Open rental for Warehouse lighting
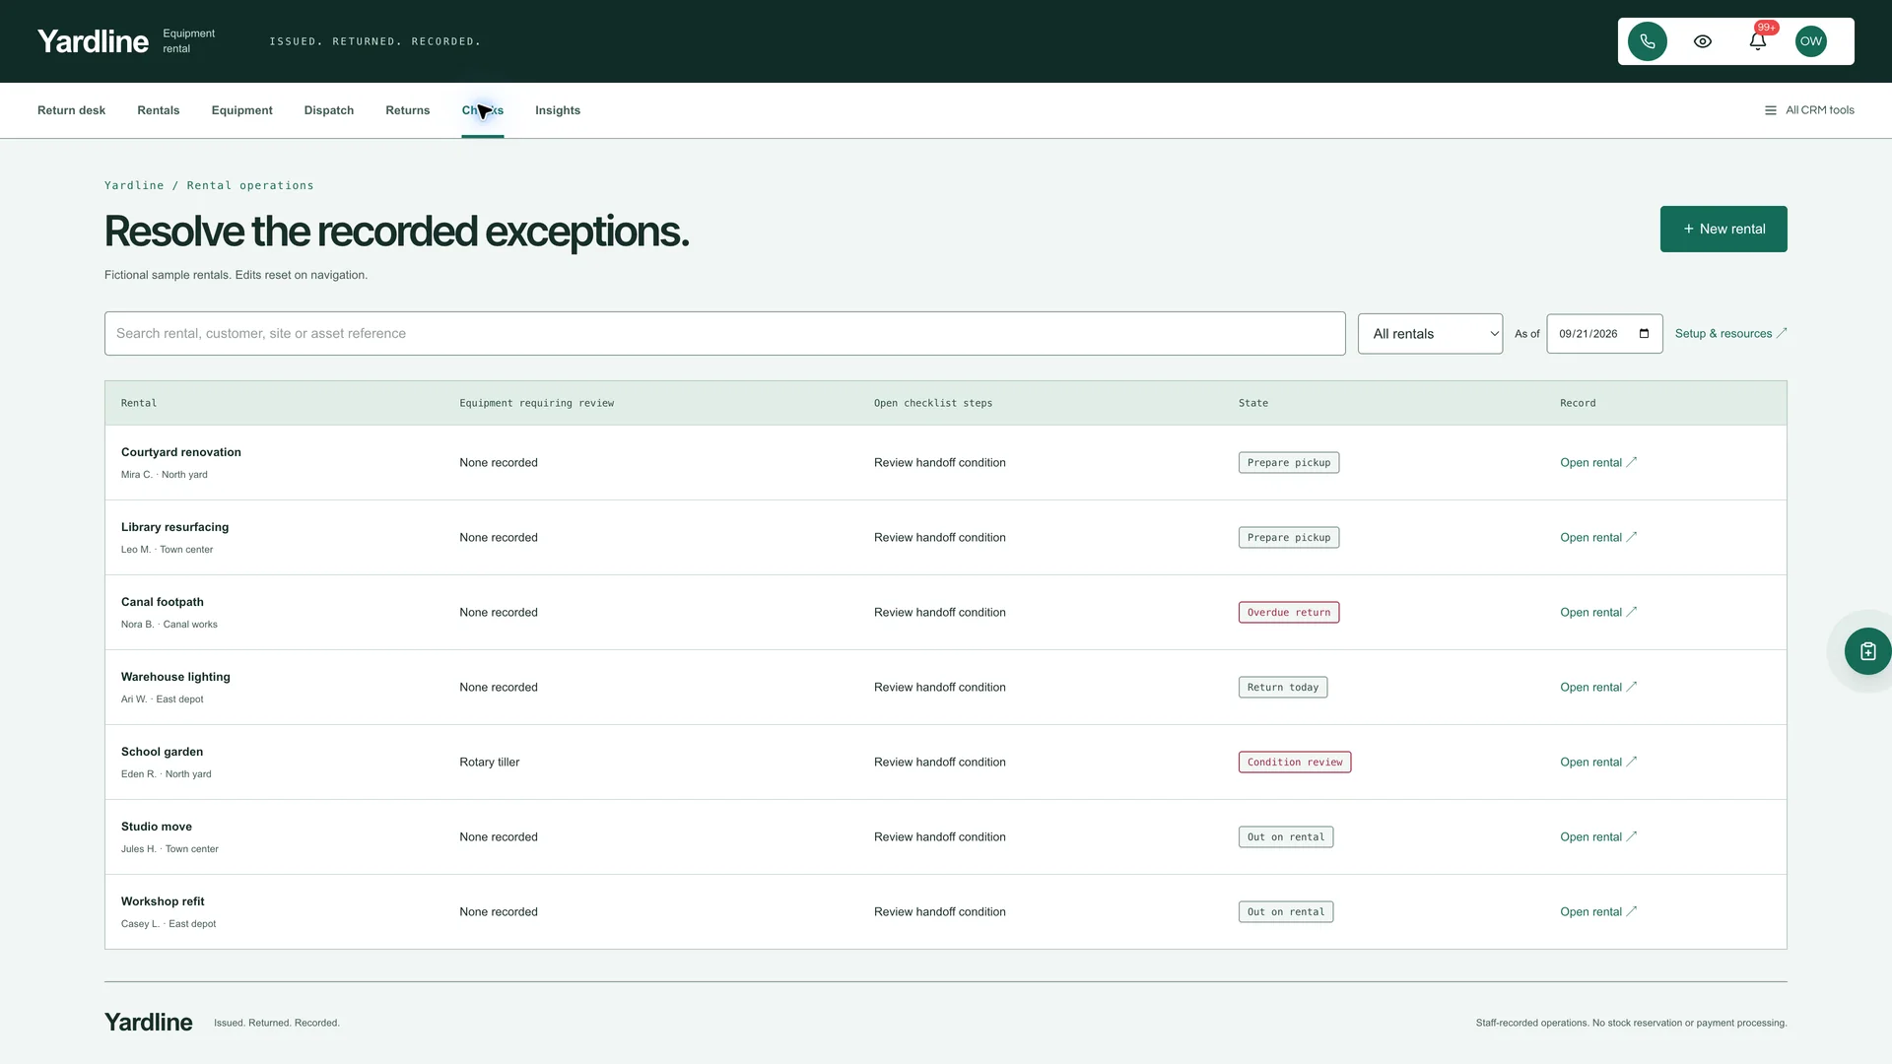The height and width of the screenshot is (1064, 1892). [x=1597, y=687]
